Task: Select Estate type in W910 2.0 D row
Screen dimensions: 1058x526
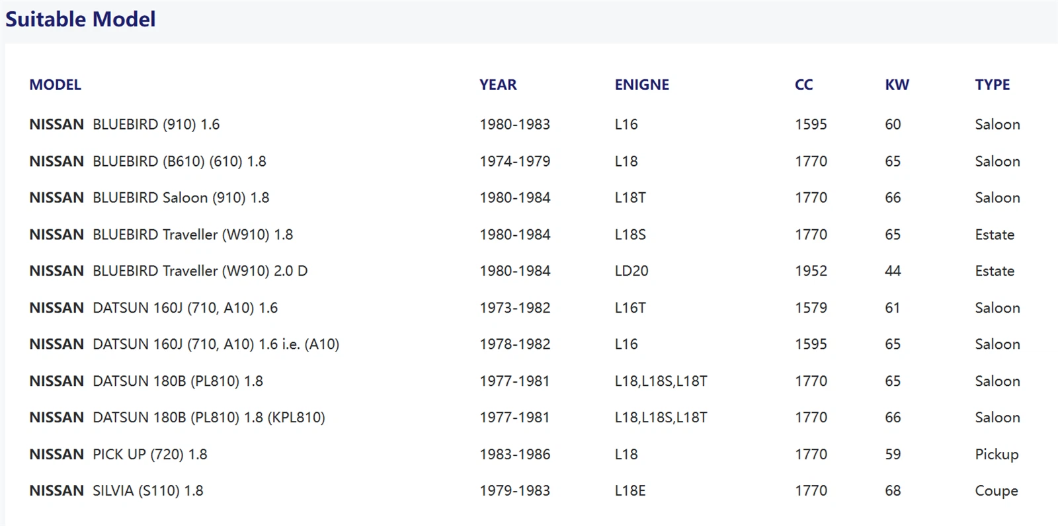Action: (995, 271)
